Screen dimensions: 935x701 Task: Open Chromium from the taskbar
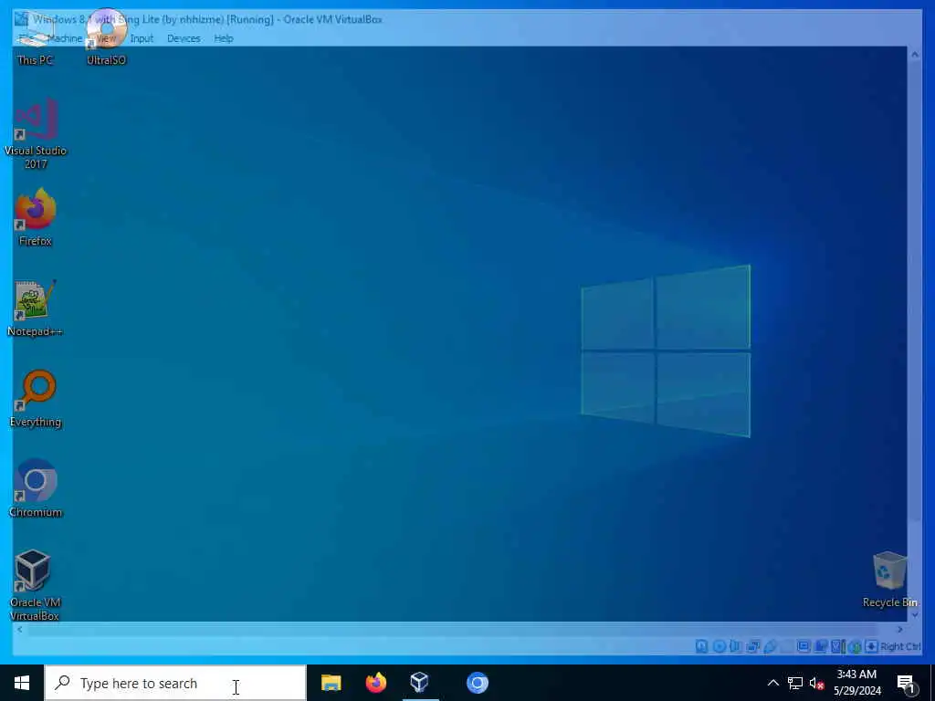pos(477,683)
